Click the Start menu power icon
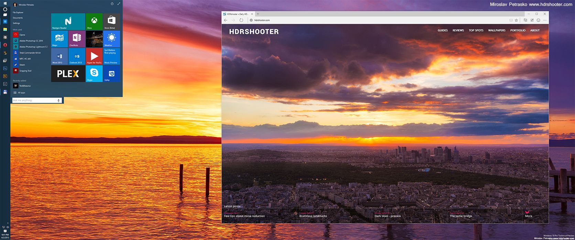Screen dimensions: 575x240 pyautogui.click(x=112, y=4)
